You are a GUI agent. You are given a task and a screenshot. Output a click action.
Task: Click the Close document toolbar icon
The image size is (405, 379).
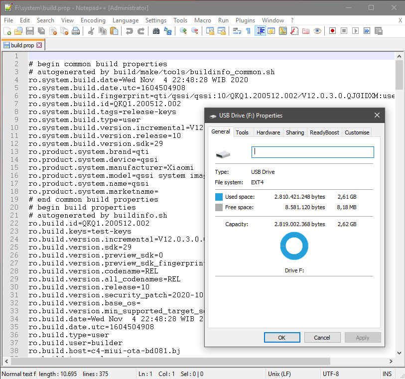53,31
